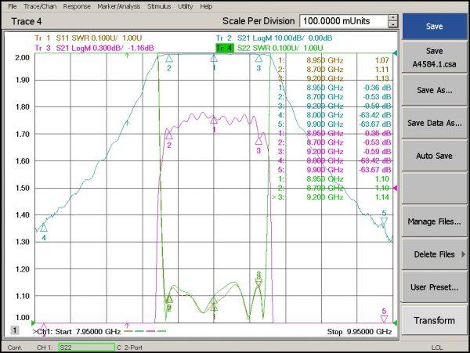Select marker 2 triangle on top trace
Screen dimensions: 470x353
click(x=168, y=59)
